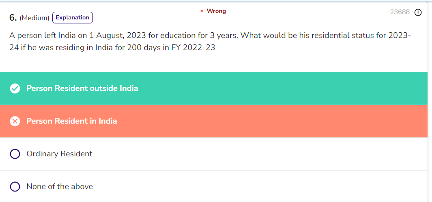Click the Wrong status label
Image resolution: width=432 pixels, height=202 pixels.
[216, 11]
